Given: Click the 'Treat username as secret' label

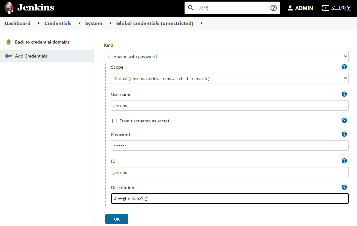Looking at the screenshot, I should pos(144,121).
